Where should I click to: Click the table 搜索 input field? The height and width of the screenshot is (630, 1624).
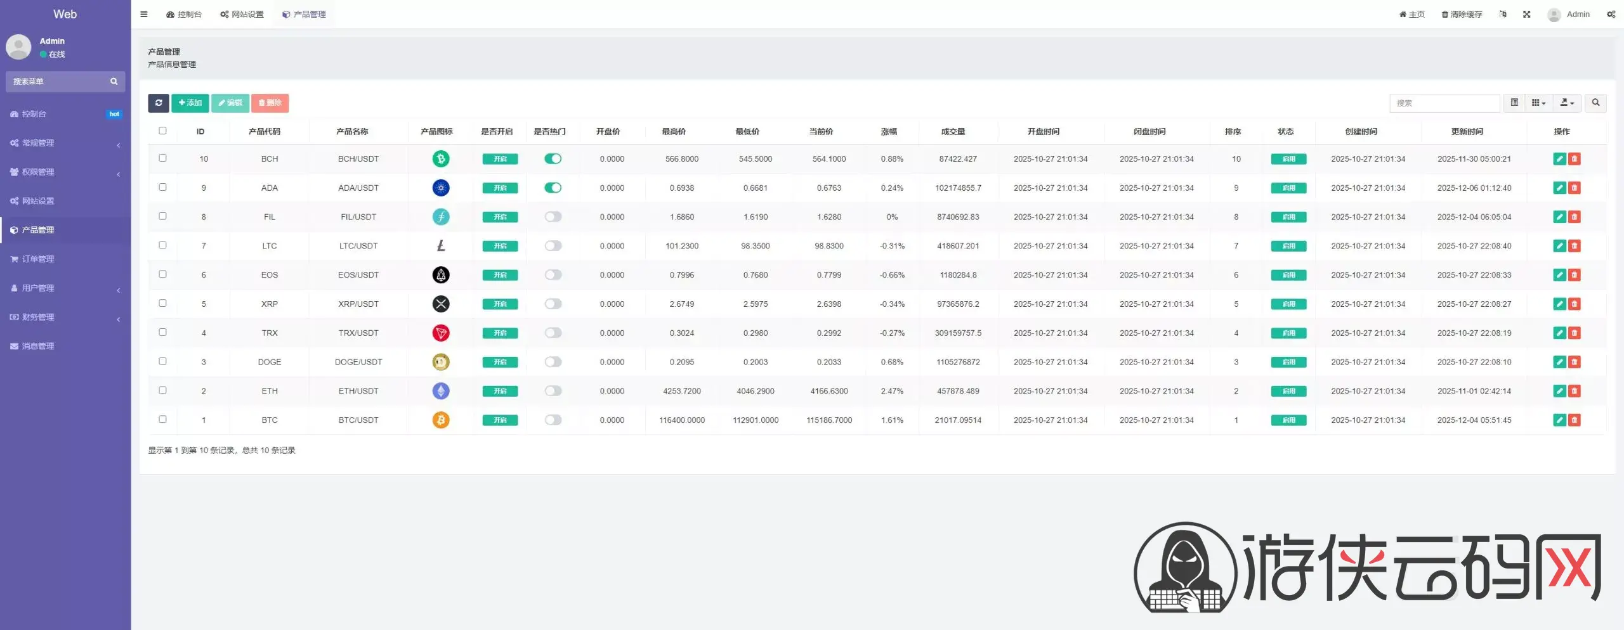[1444, 103]
